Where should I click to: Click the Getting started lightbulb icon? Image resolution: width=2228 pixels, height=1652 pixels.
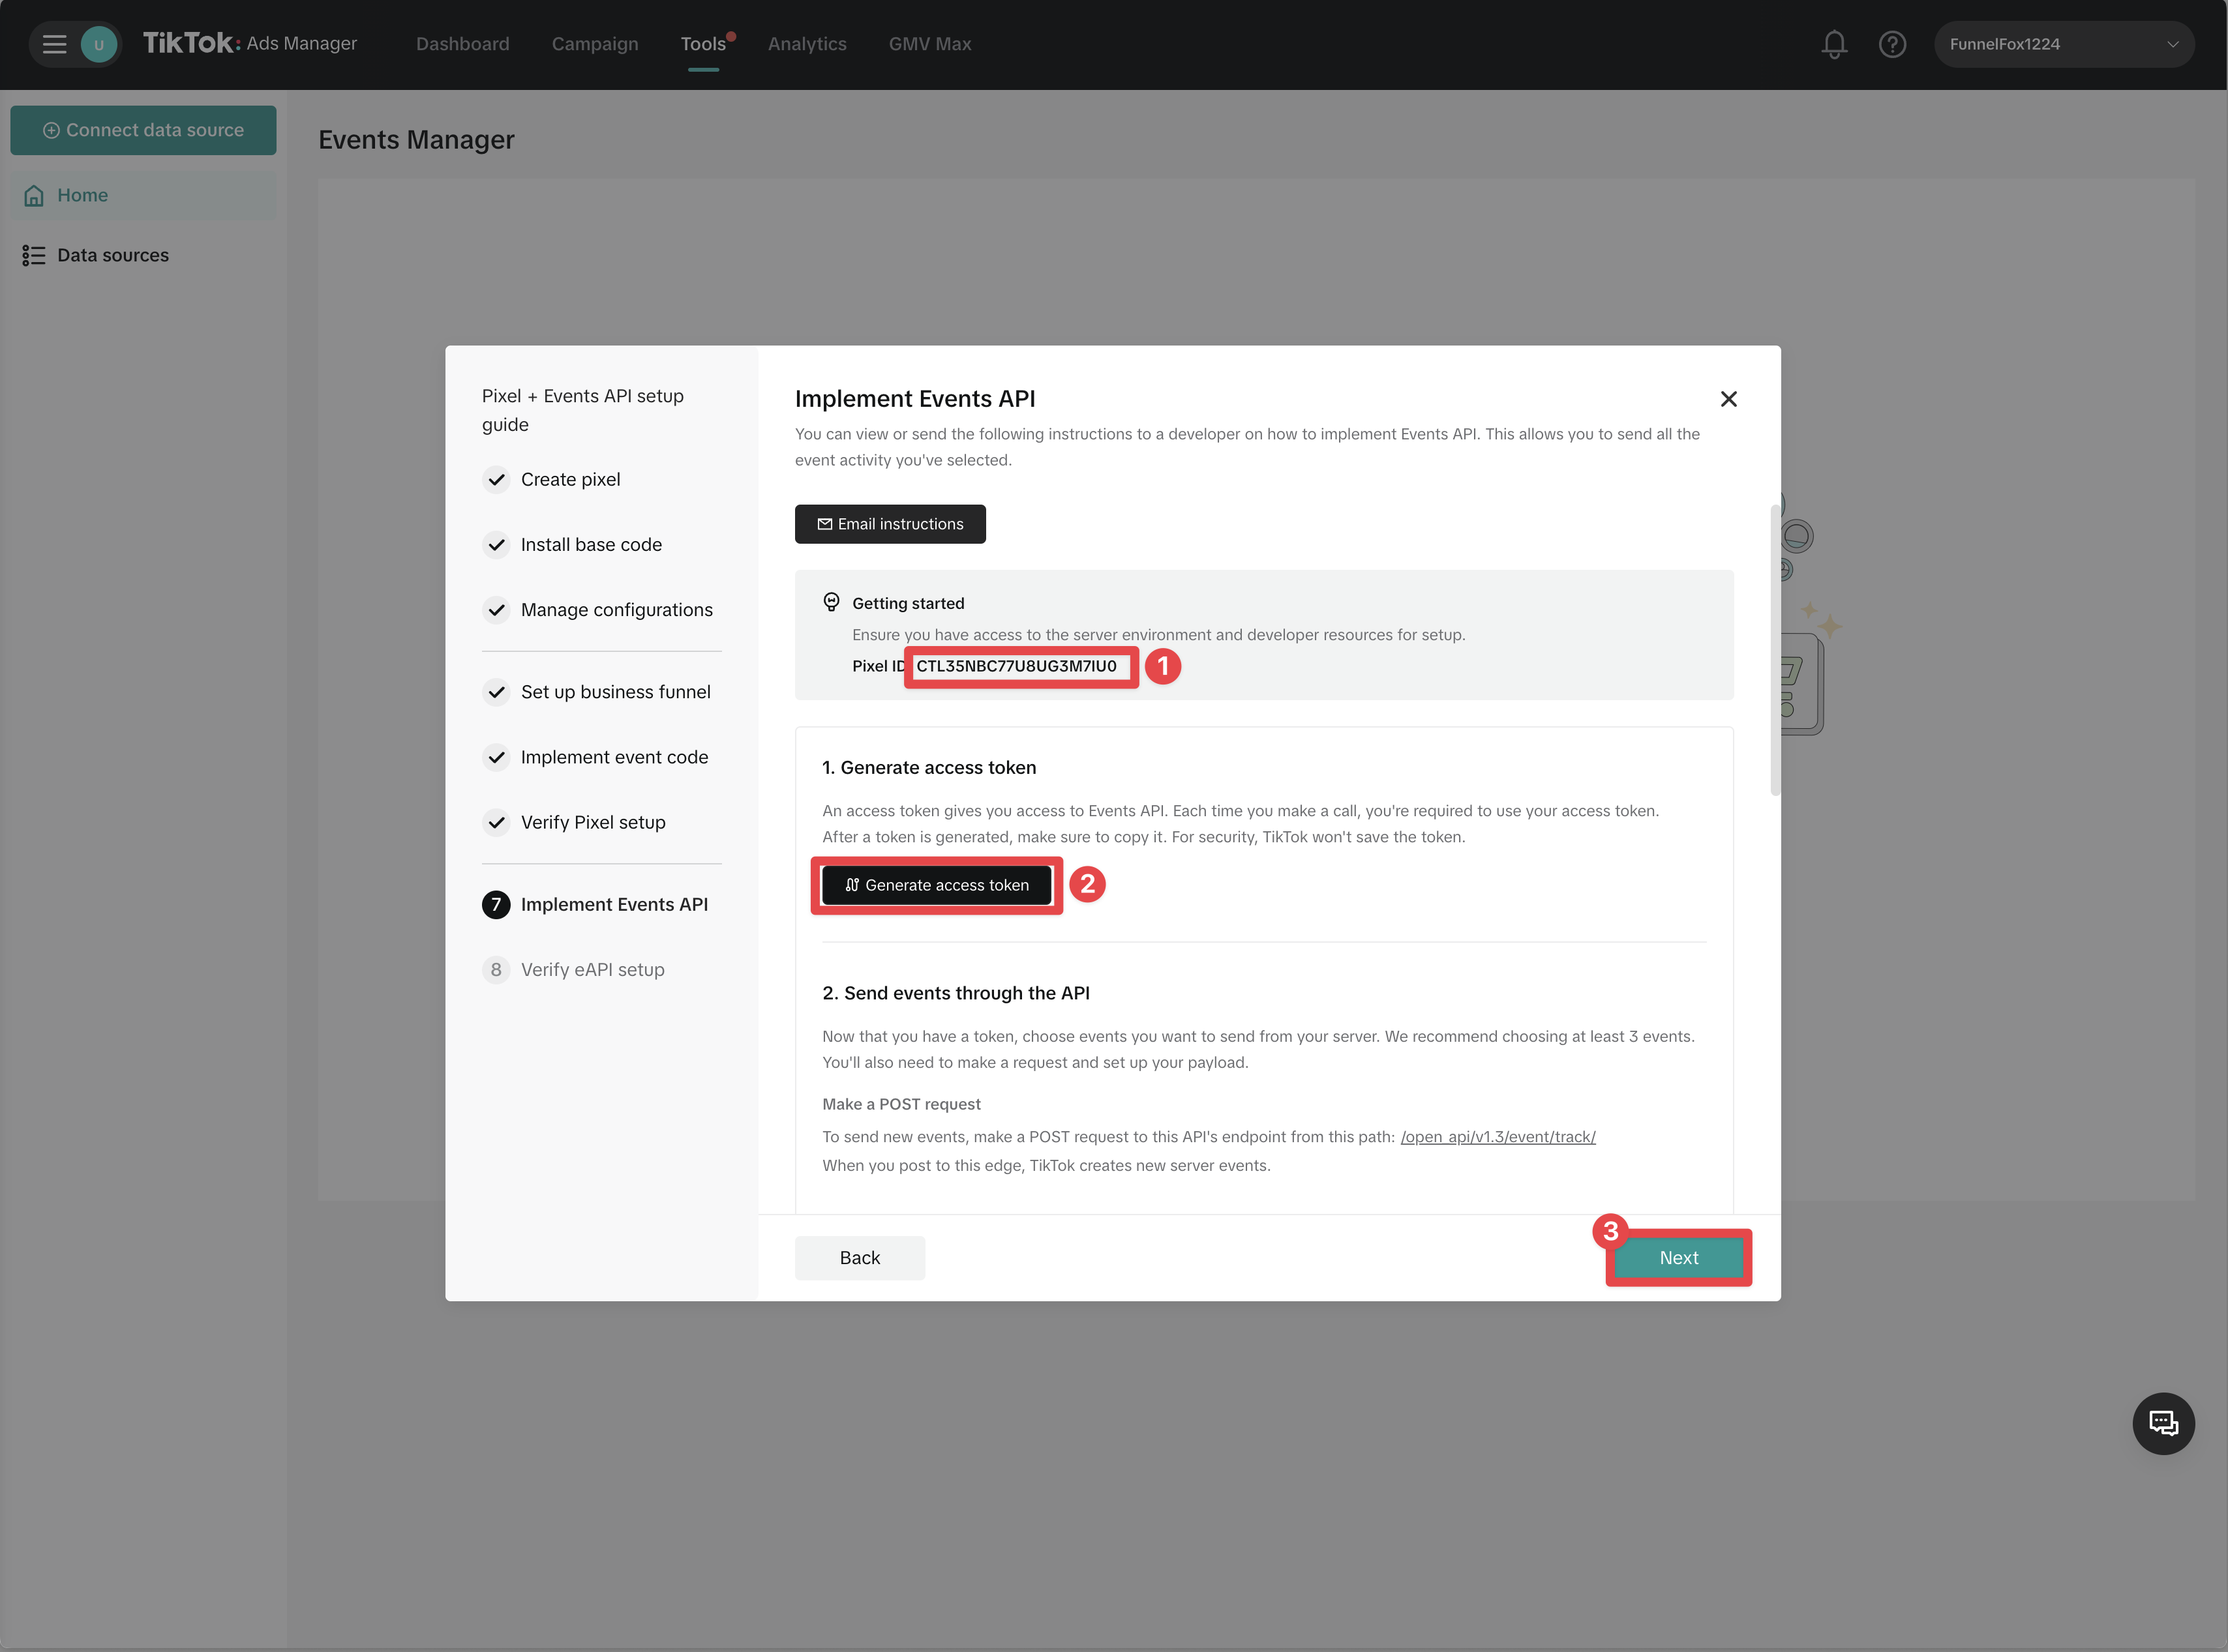click(830, 602)
